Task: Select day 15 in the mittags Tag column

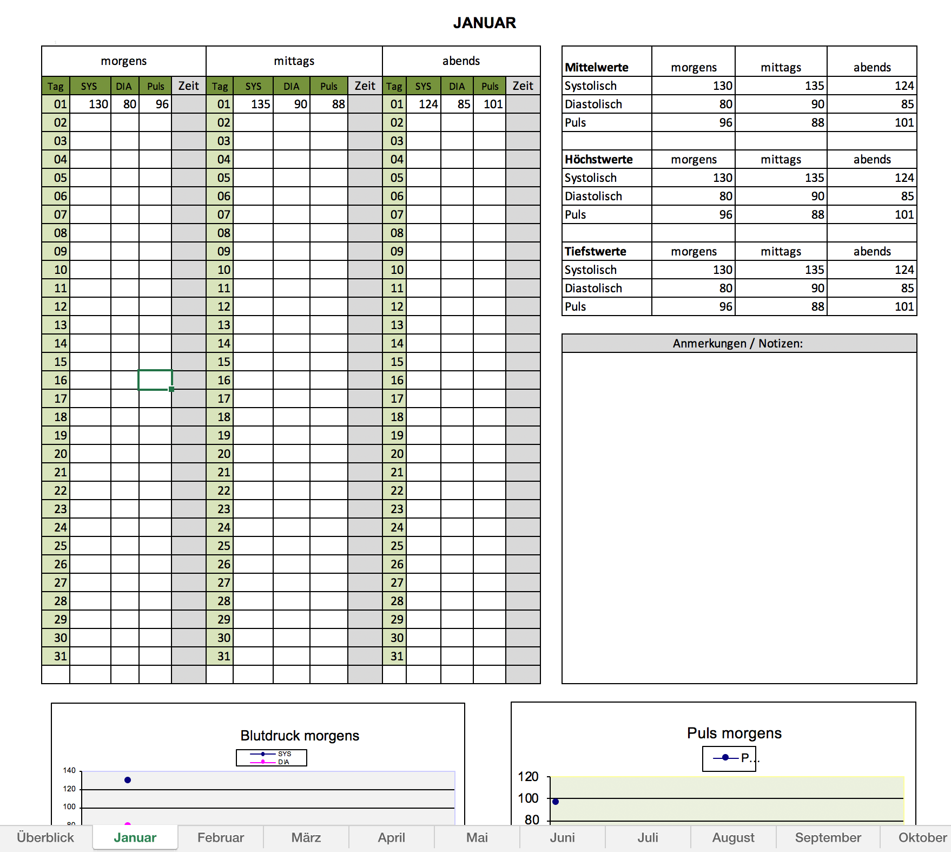Action: click(220, 362)
